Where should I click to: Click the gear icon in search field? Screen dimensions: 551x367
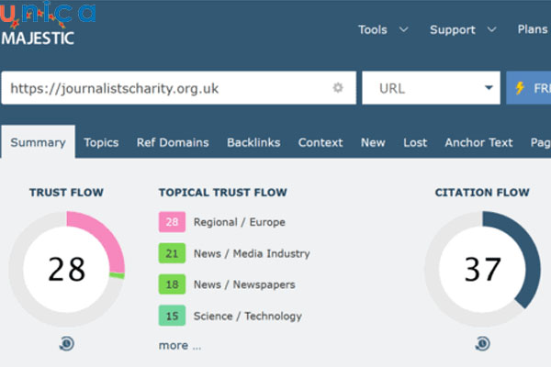[338, 89]
